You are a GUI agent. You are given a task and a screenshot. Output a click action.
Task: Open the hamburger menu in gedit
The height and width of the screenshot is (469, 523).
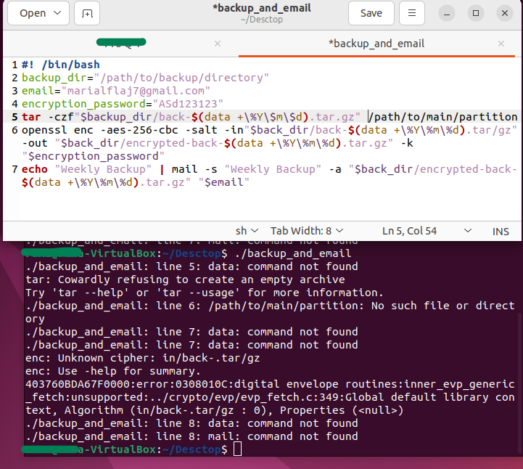click(412, 13)
